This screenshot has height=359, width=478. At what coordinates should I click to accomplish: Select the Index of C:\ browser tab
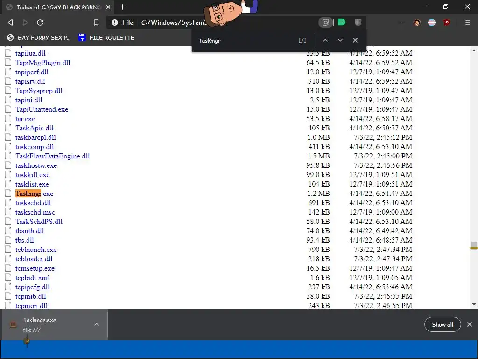pyautogui.click(x=58, y=7)
